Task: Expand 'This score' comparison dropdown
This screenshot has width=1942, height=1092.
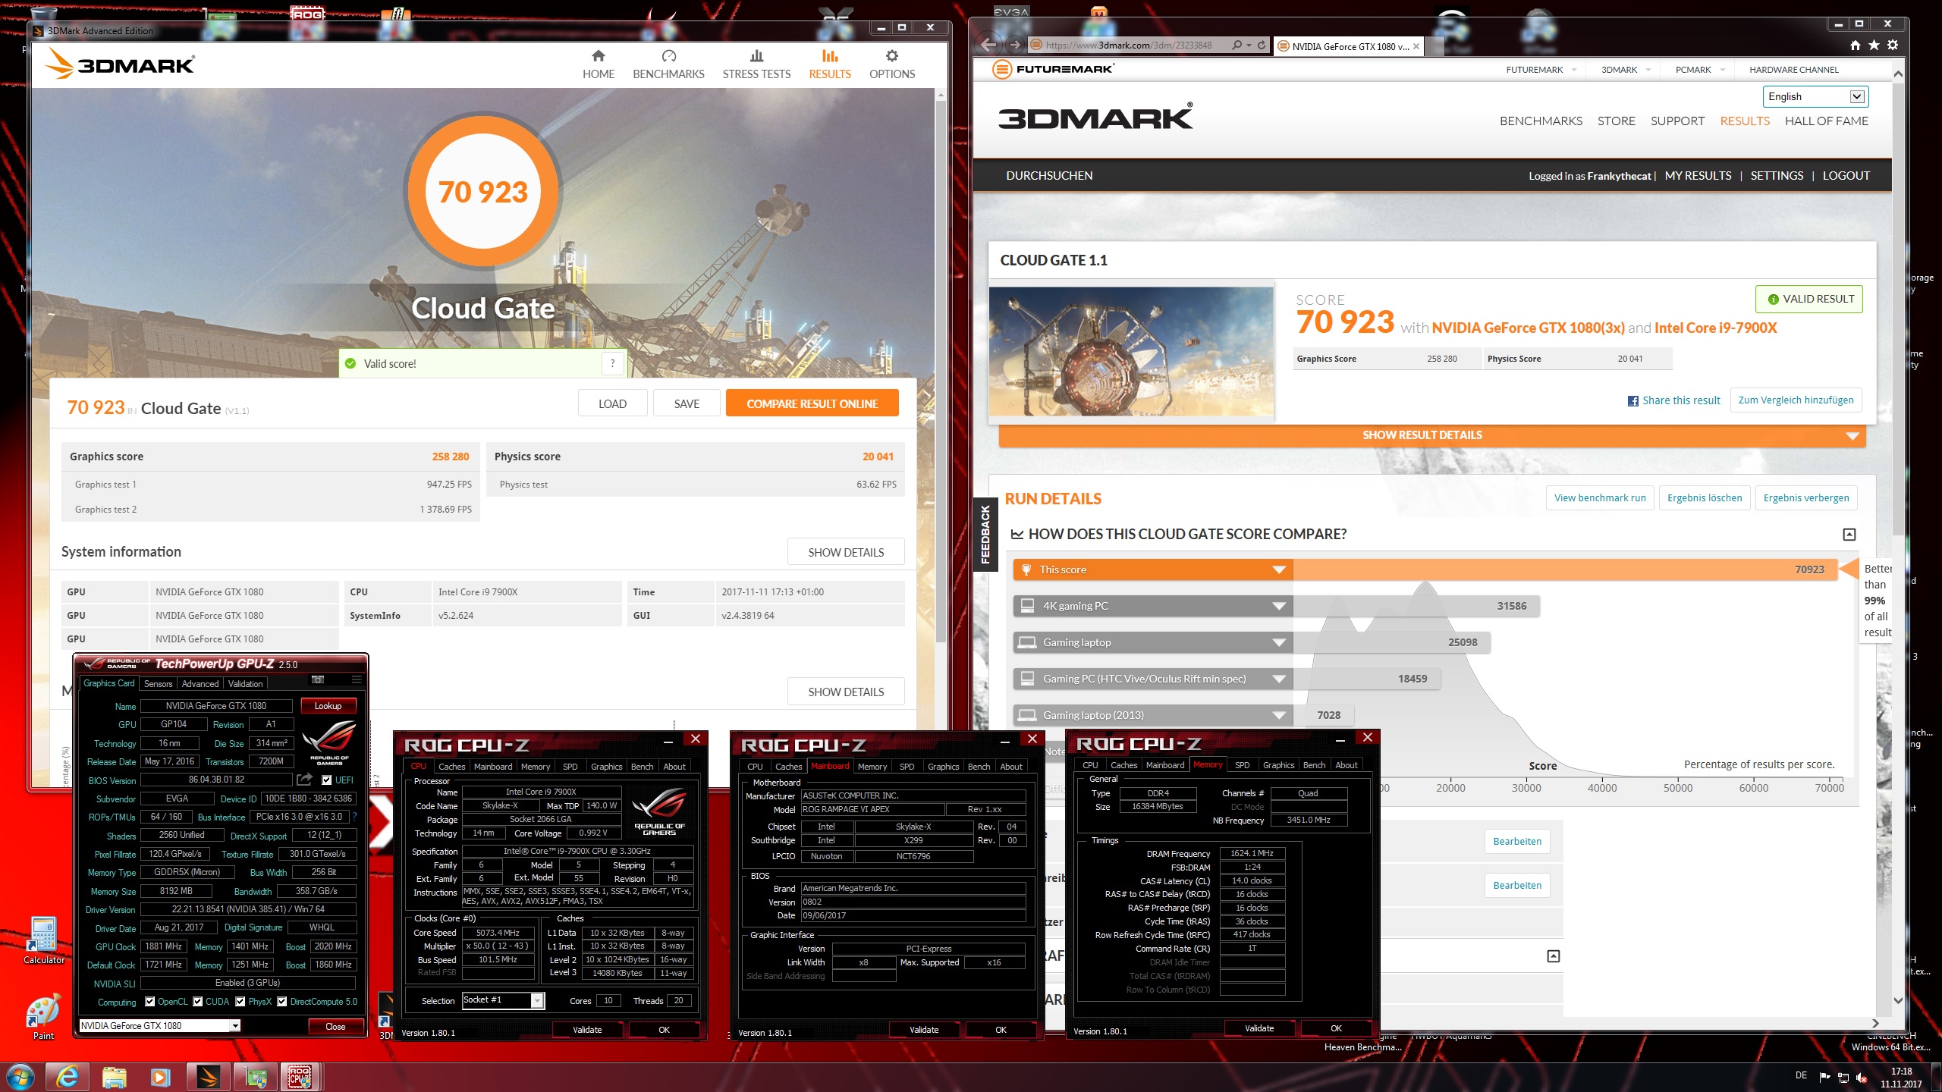Action: [x=1278, y=570]
